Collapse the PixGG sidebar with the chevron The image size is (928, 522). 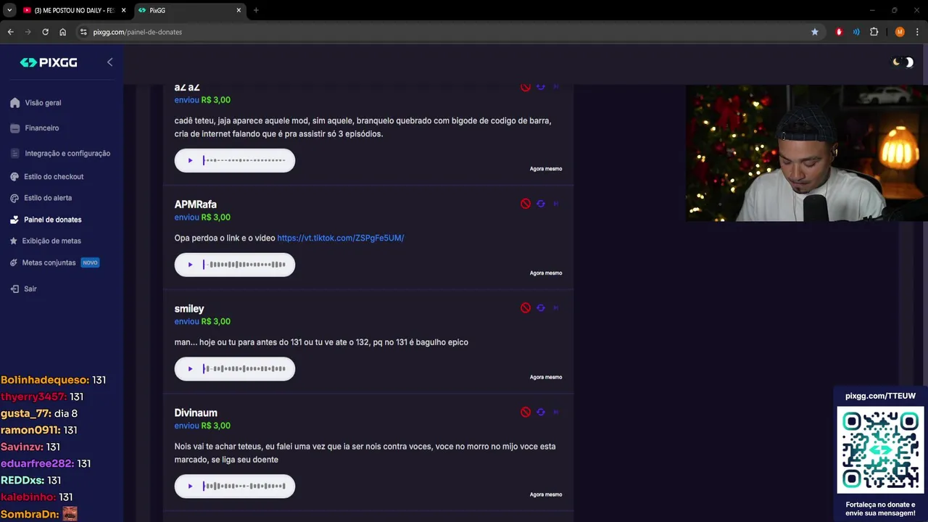[109, 62]
